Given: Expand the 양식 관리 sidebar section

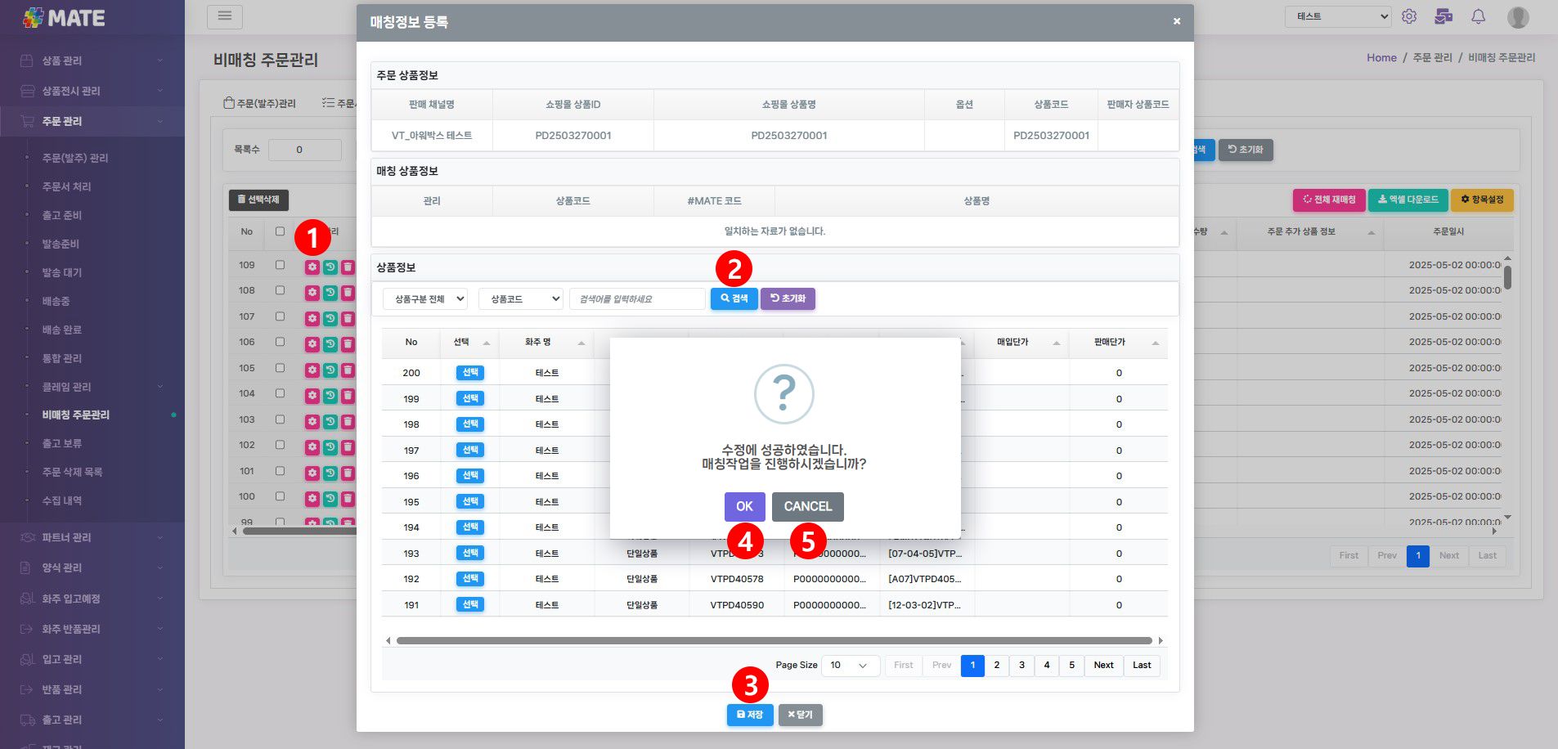Looking at the screenshot, I should 92,567.
